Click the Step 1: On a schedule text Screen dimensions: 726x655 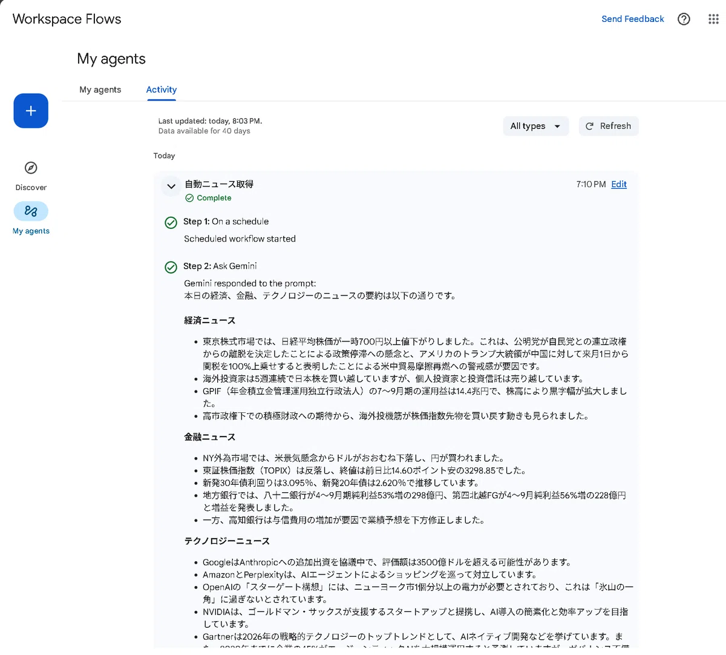point(226,222)
